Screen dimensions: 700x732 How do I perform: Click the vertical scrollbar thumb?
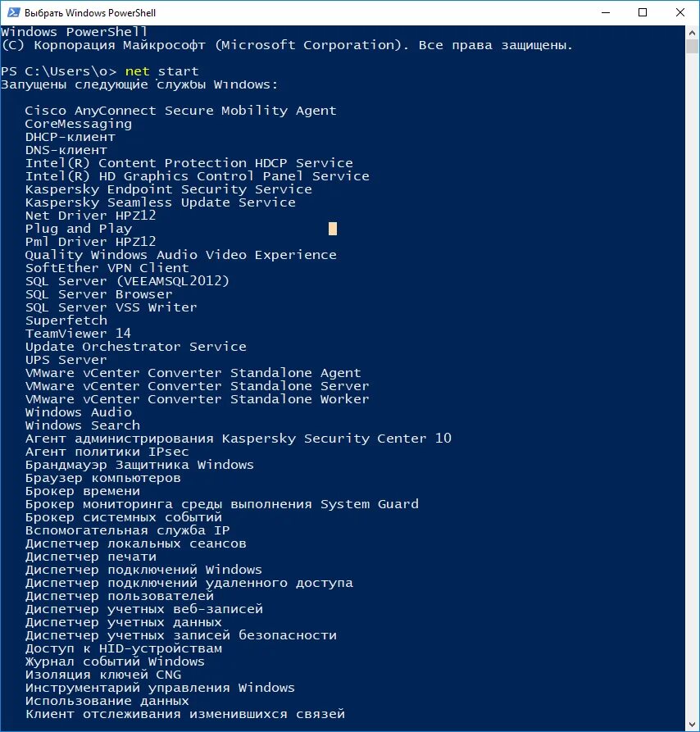(x=692, y=47)
